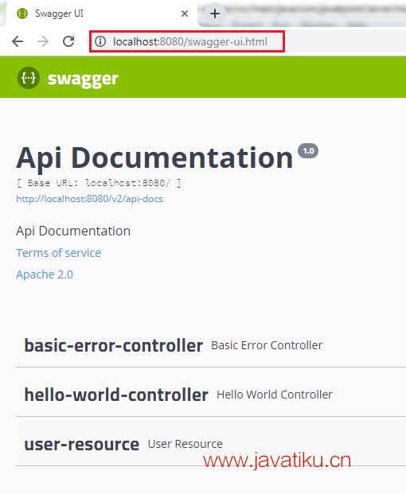The image size is (406, 494).
Task: Click the Api Documentation description paragraph
Action: pyautogui.click(x=73, y=231)
